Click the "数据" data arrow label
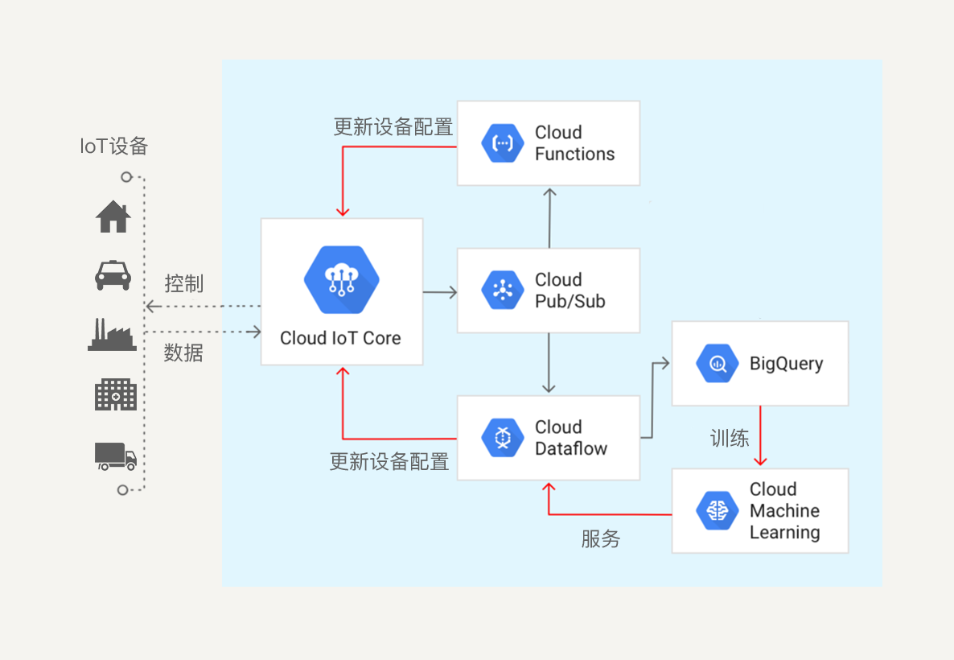 click(183, 353)
